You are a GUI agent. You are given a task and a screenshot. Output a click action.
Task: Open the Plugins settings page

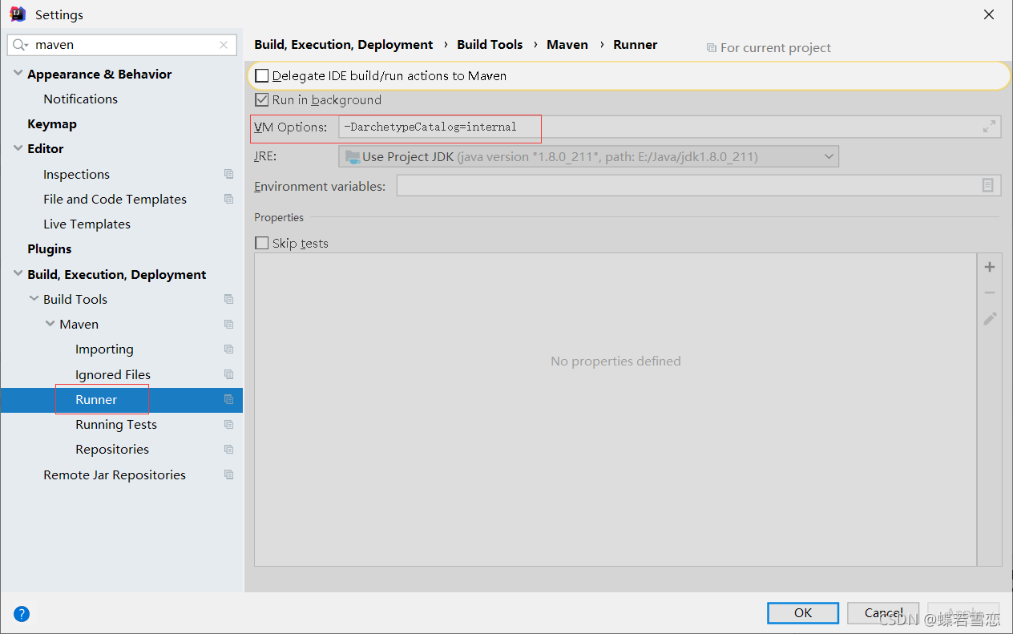click(x=50, y=248)
